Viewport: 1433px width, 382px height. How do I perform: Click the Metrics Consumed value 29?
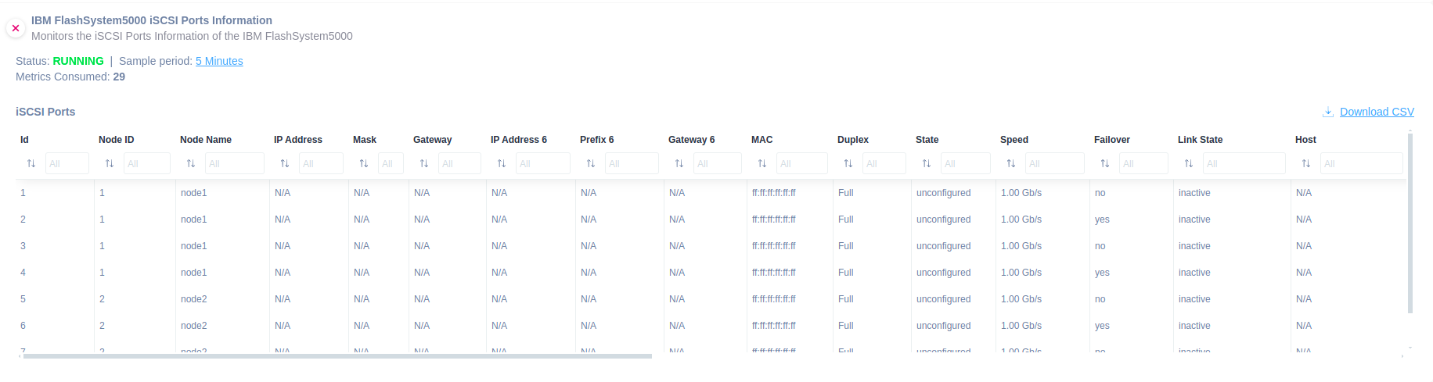click(119, 77)
